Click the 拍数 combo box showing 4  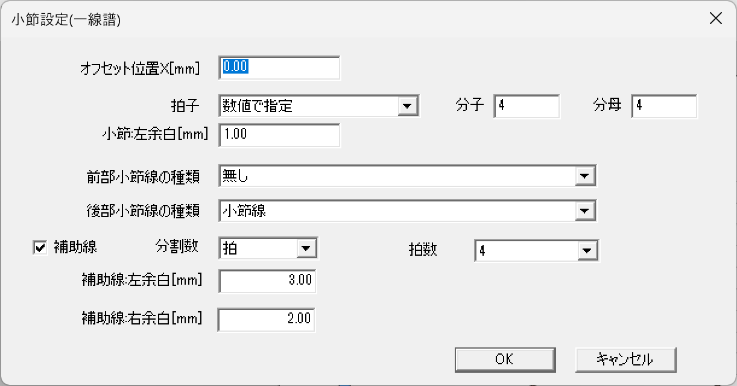(x=537, y=251)
